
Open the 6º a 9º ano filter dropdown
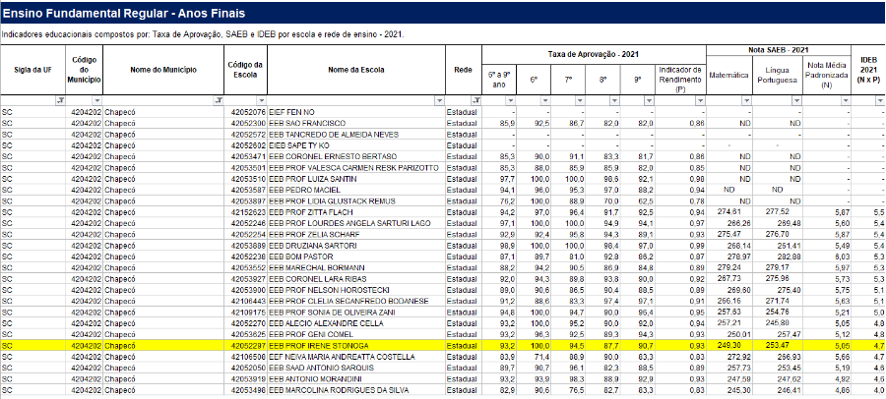[511, 100]
